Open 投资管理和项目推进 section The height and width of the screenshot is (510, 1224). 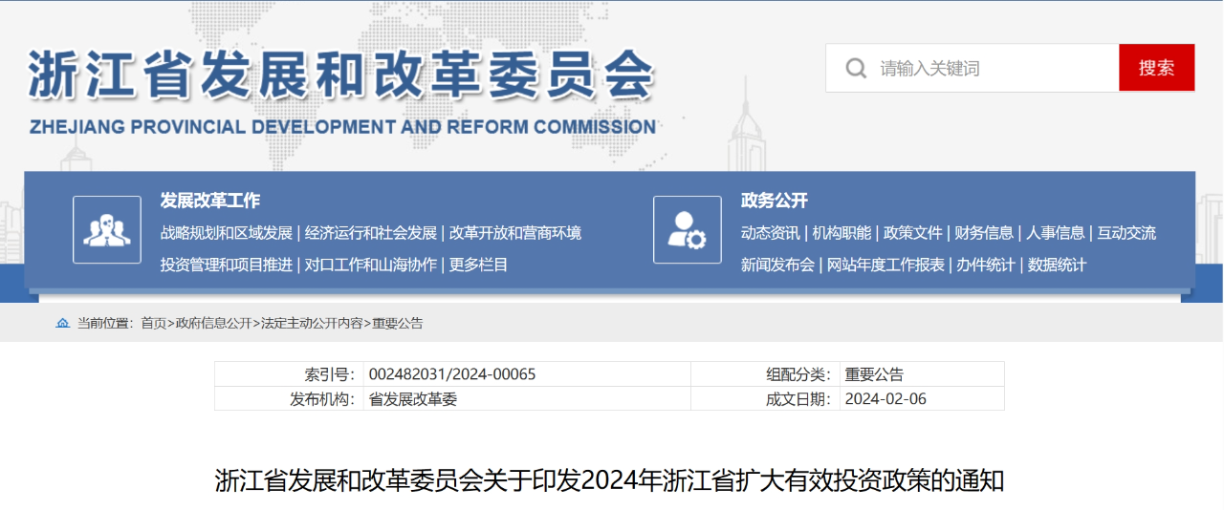pyautogui.click(x=227, y=265)
